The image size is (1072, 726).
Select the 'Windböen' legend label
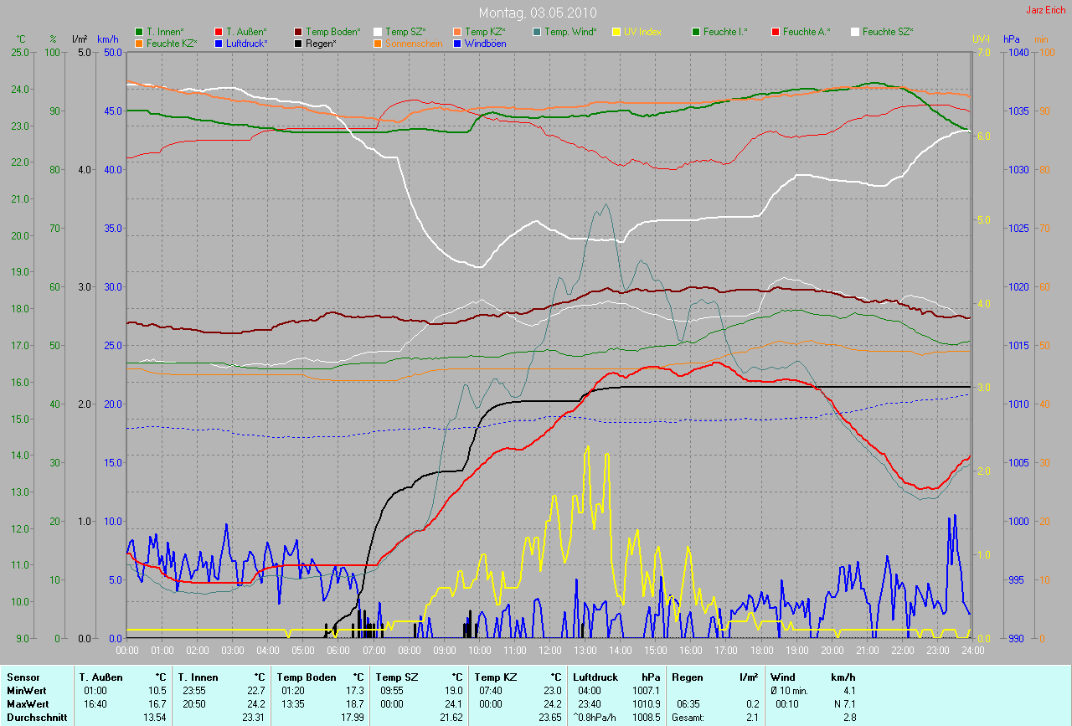pyautogui.click(x=486, y=43)
